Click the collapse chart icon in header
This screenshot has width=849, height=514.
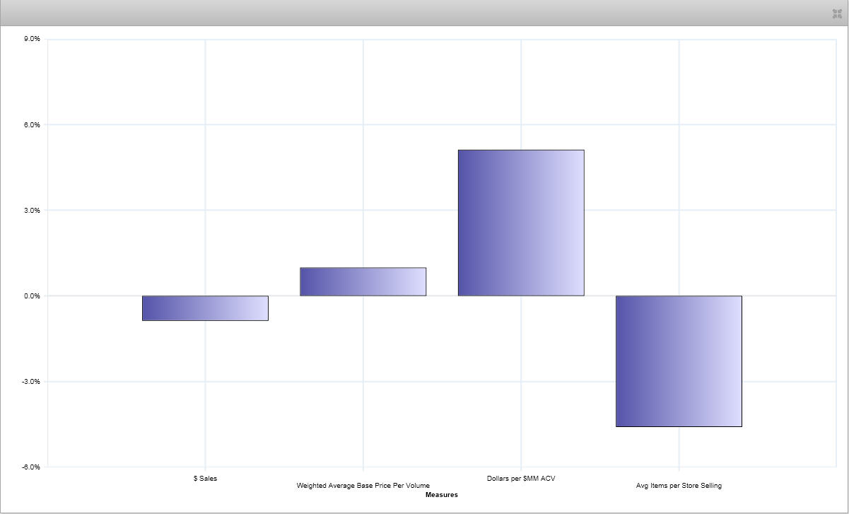(x=838, y=13)
